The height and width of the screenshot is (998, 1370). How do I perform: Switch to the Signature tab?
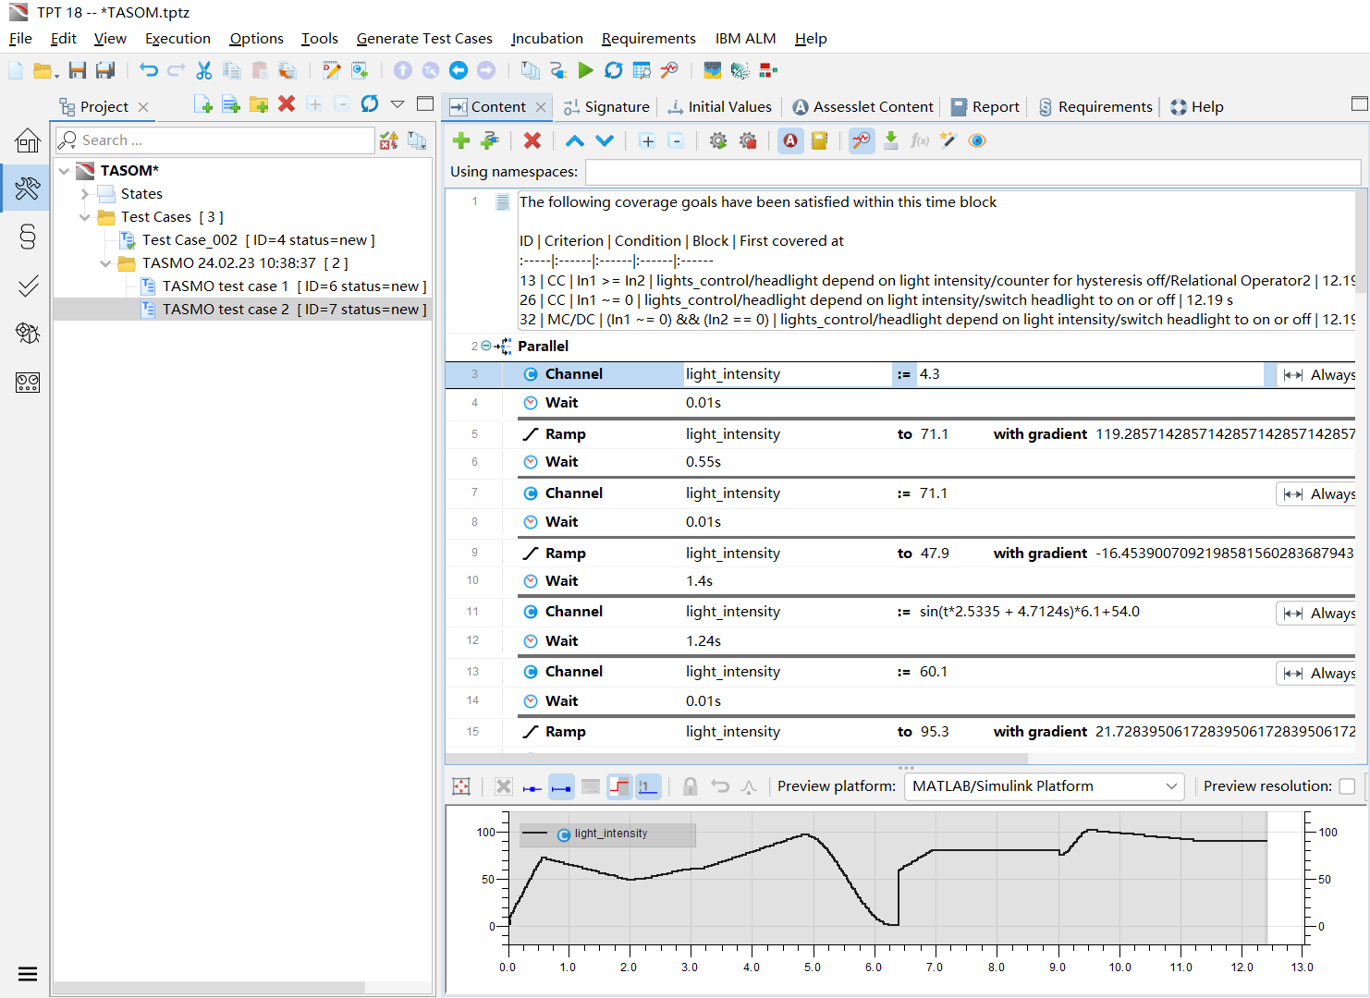point(606,107)
